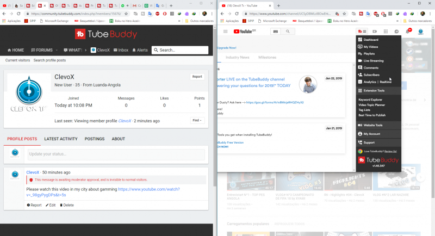Open the forum Inbox
This screenshot has width=435, height=236.
point(120,50)
